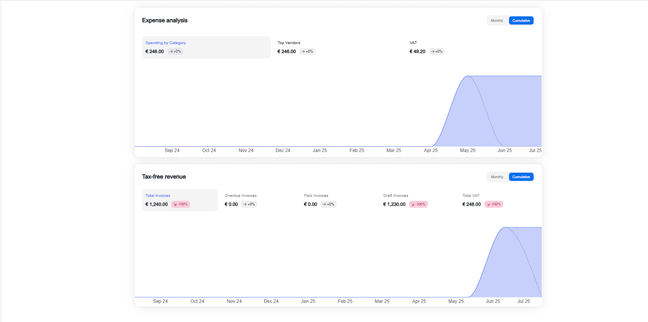Click the +0% arrow badge under Overdue Invoices
This screenshot has height=322, width=648.
pos(249,204)
